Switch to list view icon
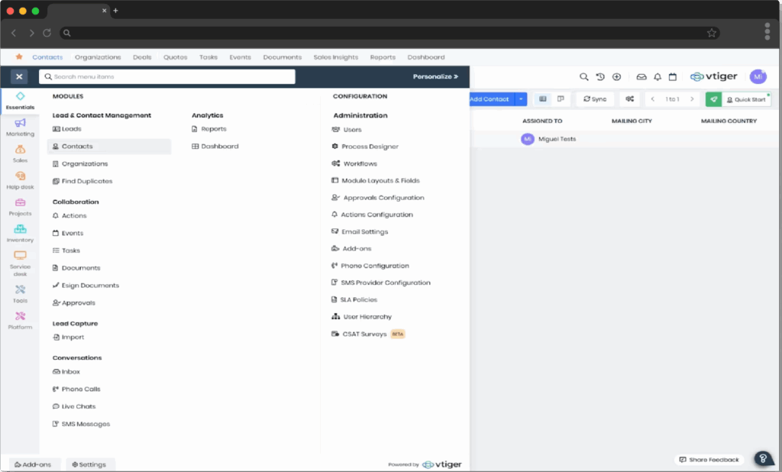Screen dimensions: 782x472 tap(543, 99)
